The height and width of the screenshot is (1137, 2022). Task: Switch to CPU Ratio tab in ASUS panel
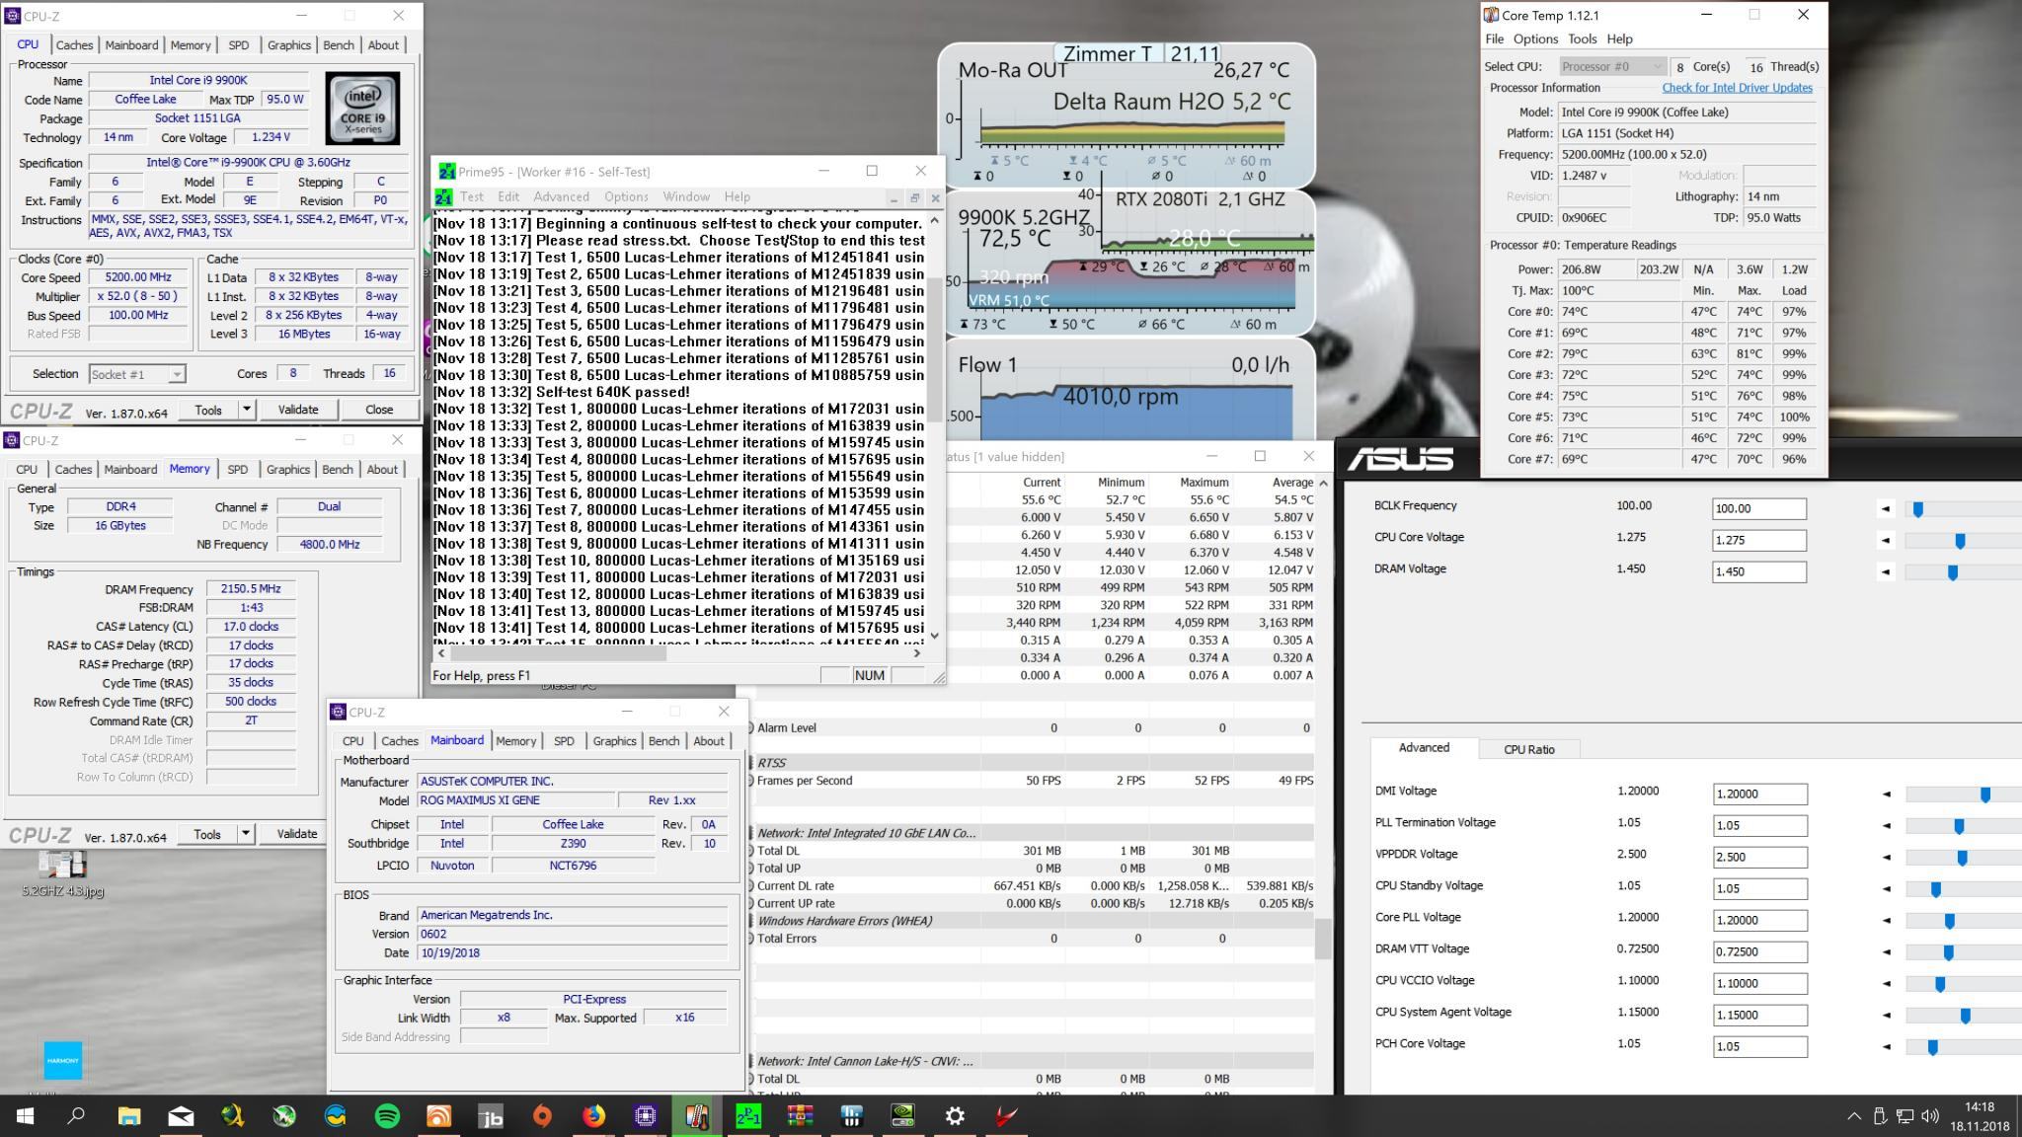pyautogui.click(x=1528, y=749)
